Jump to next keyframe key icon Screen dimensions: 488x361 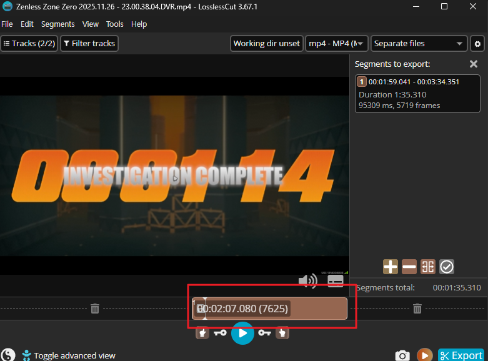(x=264, y=333)
